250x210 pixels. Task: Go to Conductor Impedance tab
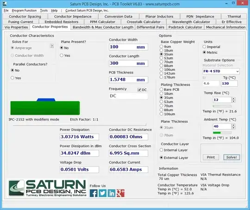pos(73,16)
